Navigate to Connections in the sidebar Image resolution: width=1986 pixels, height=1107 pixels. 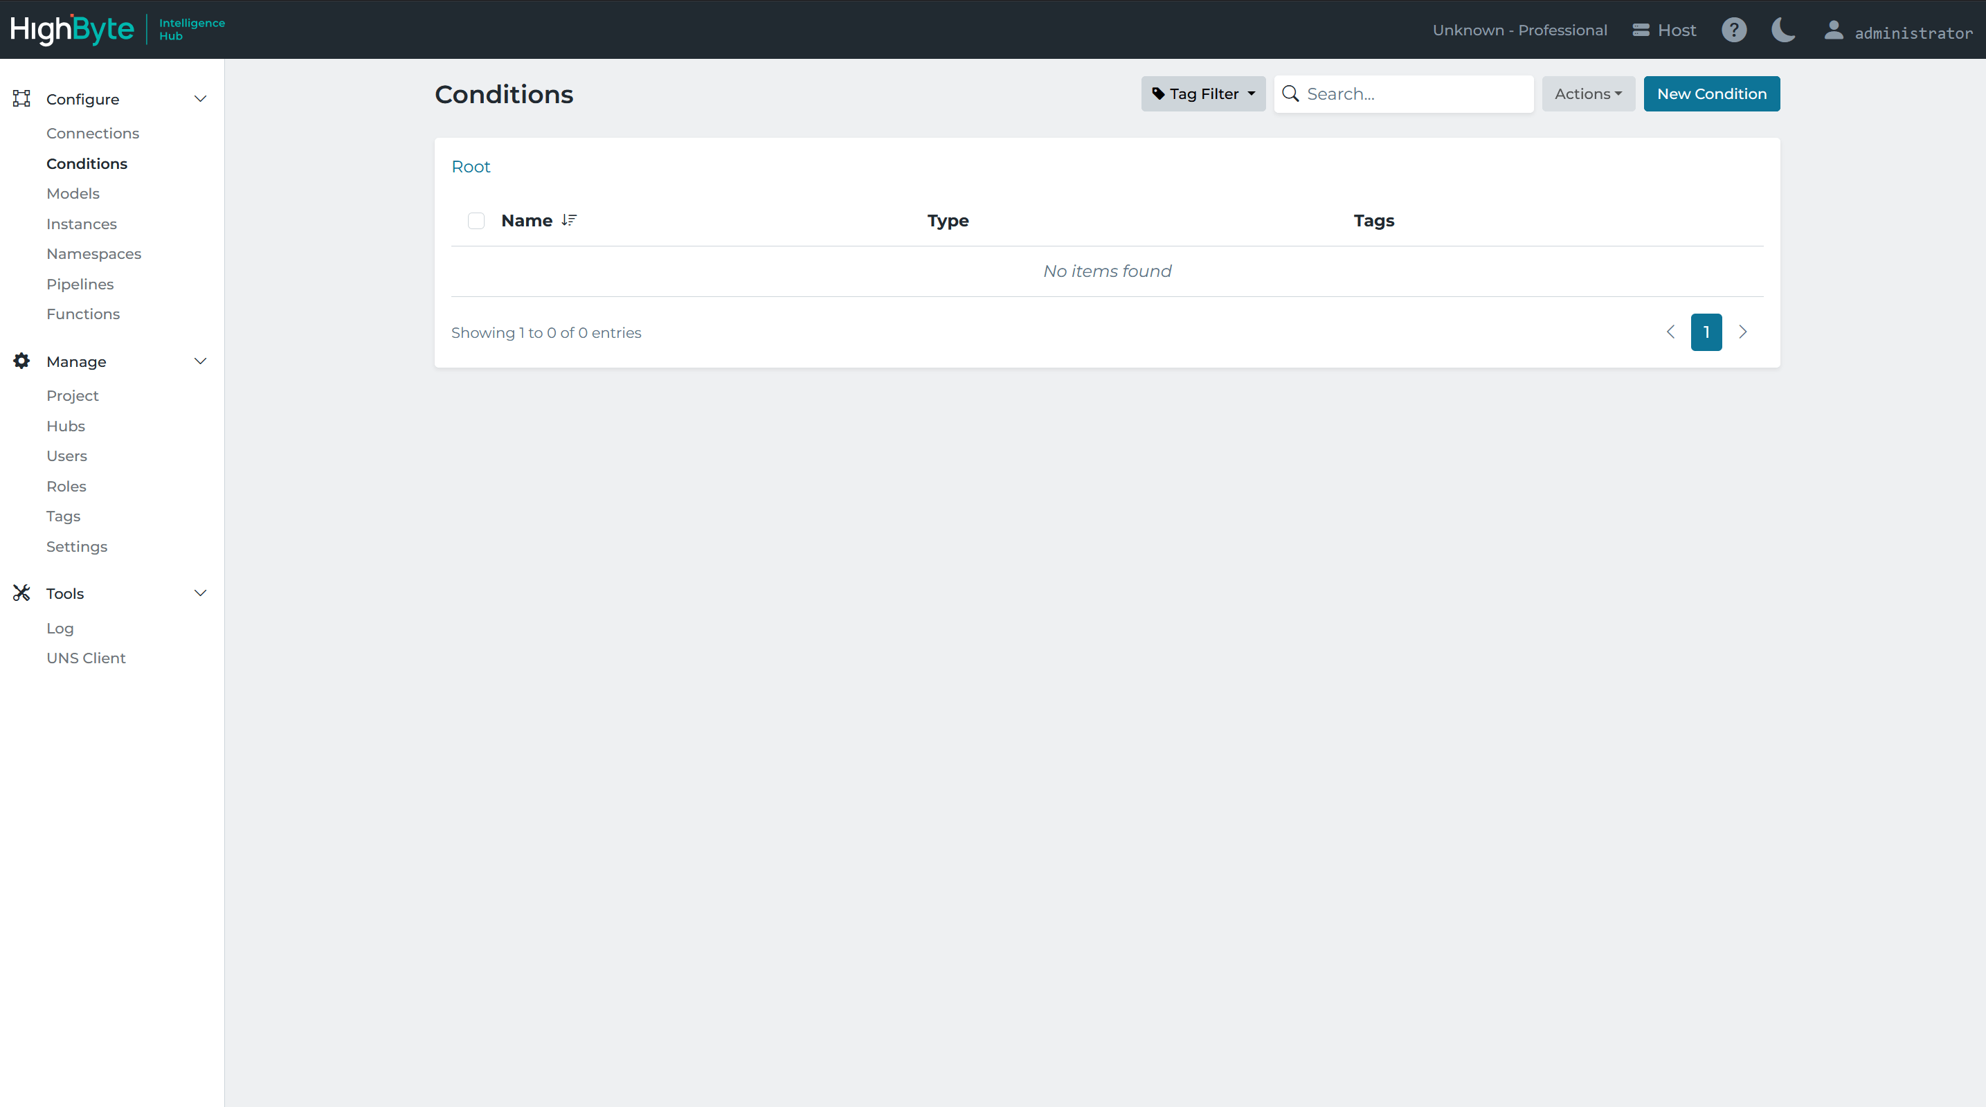[x=93, y=134]
